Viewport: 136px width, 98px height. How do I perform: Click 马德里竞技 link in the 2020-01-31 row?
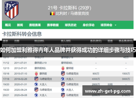pos(72,84)
